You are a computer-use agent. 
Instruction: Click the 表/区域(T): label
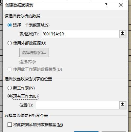(x=29, y=34)
